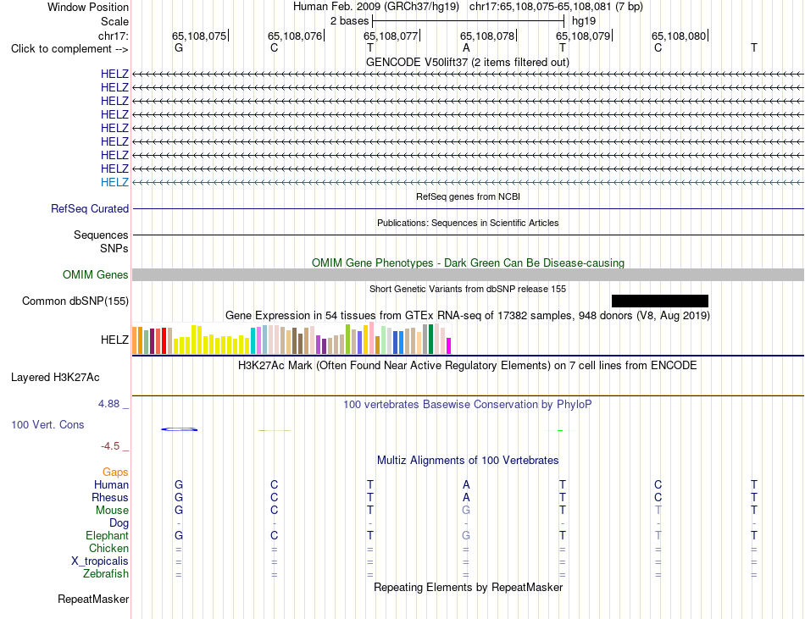Click the OMIM Genes label
Image resolution: width=805 pixels, height=619 pixels.
(x=95, y=275)
